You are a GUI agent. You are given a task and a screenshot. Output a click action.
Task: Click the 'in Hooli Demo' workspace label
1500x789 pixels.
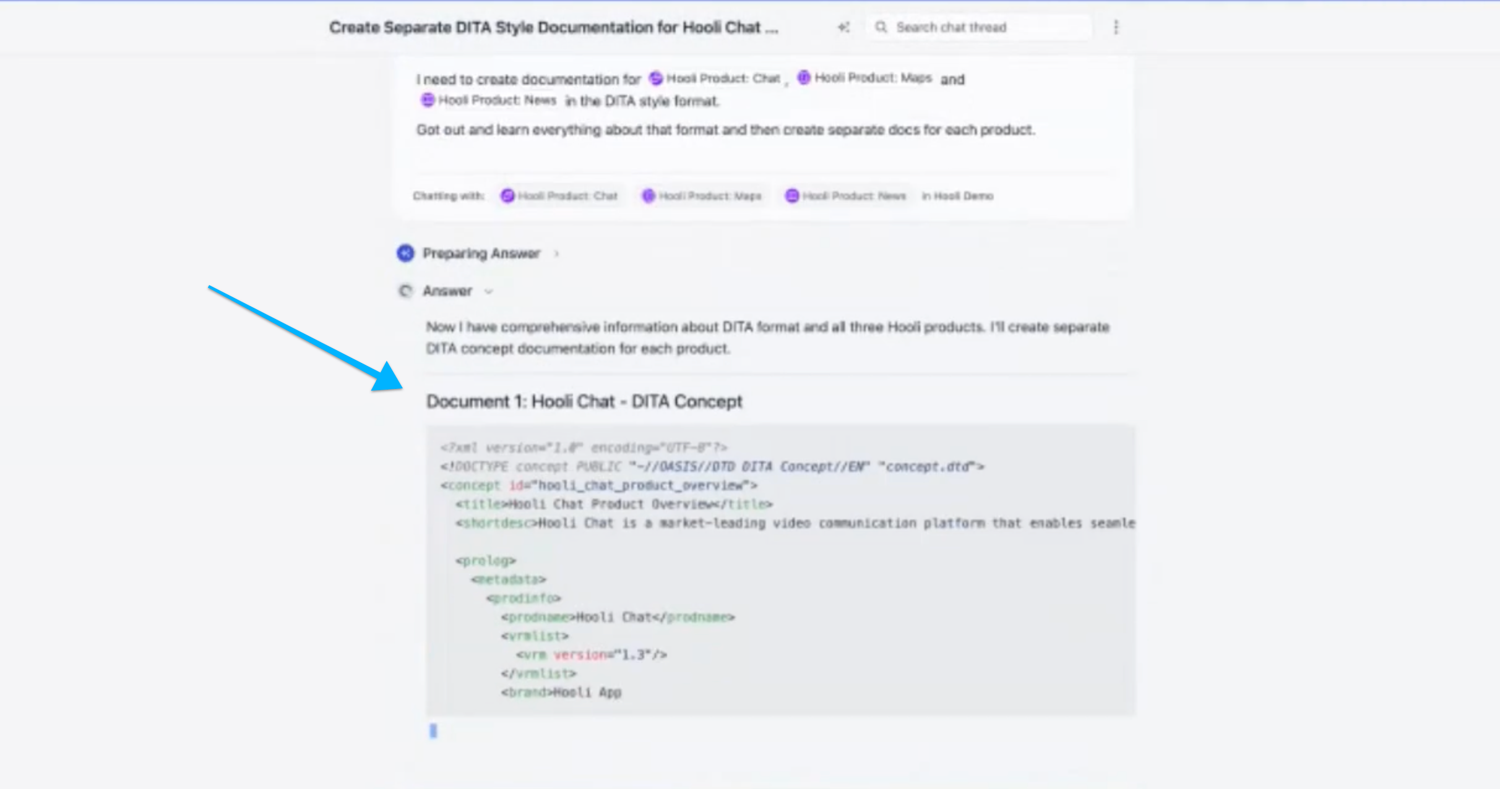point(957,196)
